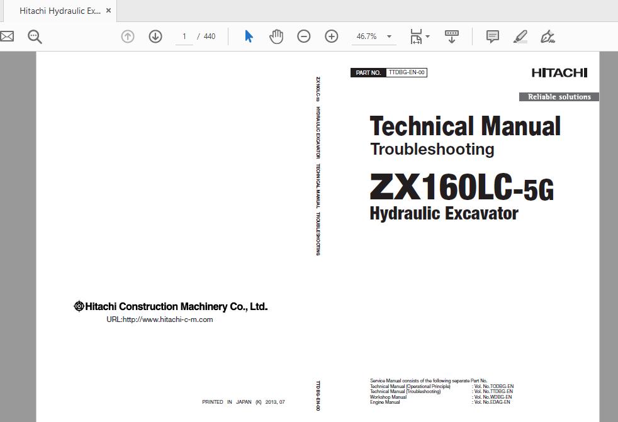Add a comment sticky note
The width and height of the screenshot is (618, 422).
[x=493, y=36]
